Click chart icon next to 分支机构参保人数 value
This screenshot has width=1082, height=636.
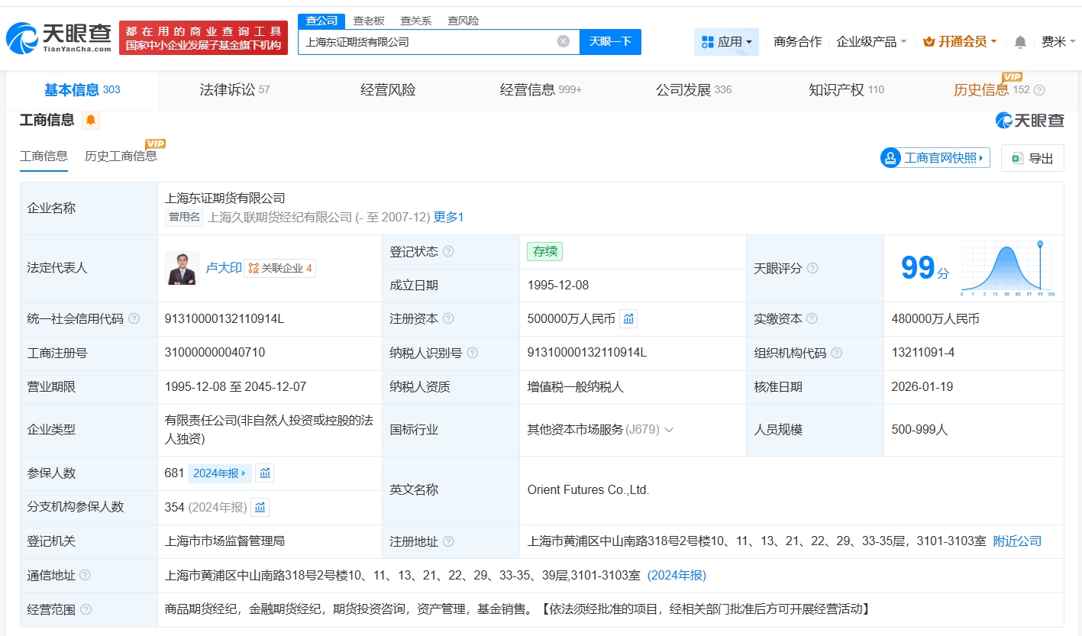(260, 507)
